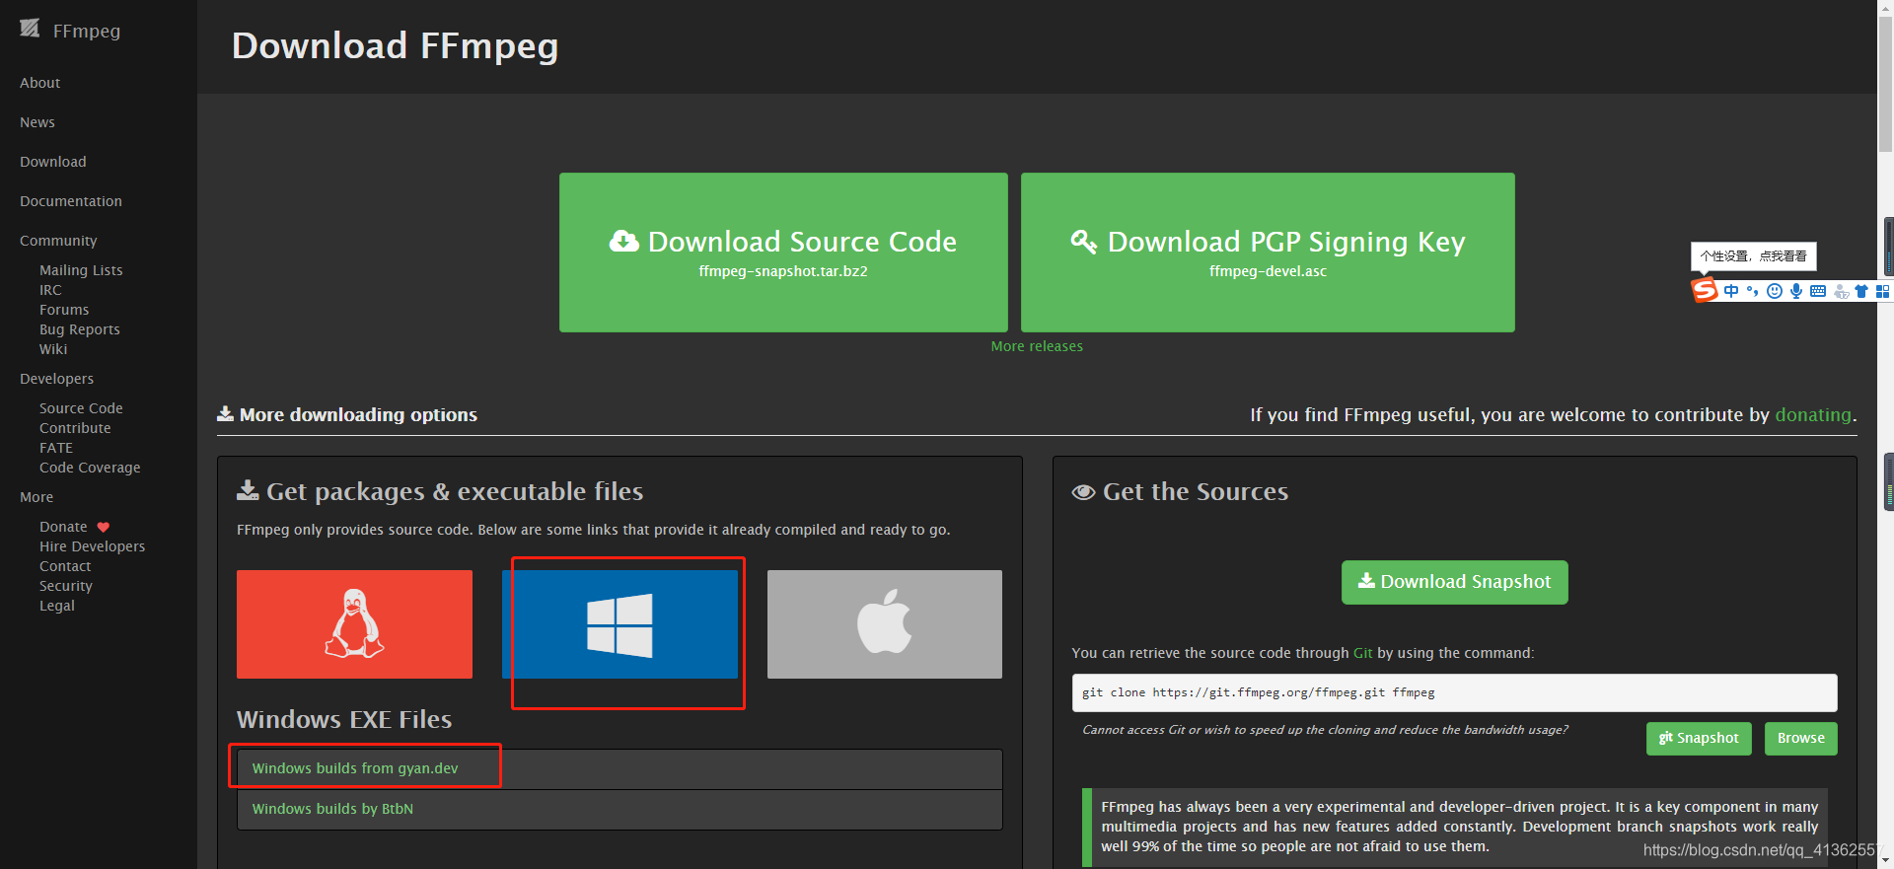Click the 'More downloading options' heading
Screen dimensions: 1894x869
coord(347,415)
